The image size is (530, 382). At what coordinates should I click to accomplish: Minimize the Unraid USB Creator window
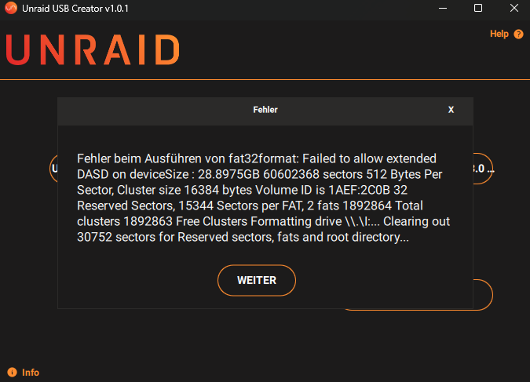[443, 8]
